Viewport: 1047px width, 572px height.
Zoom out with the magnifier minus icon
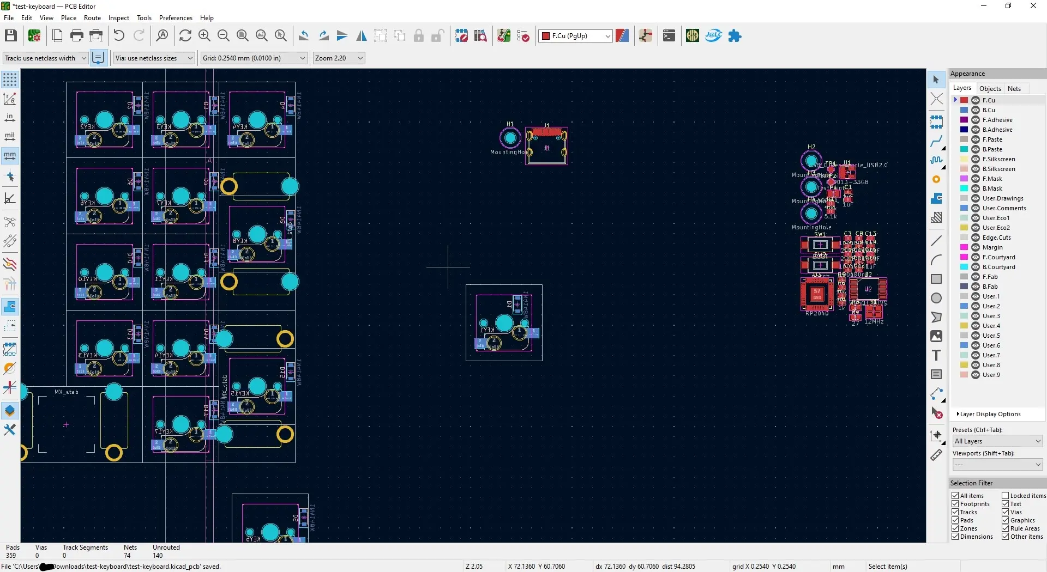coord(224,36)
